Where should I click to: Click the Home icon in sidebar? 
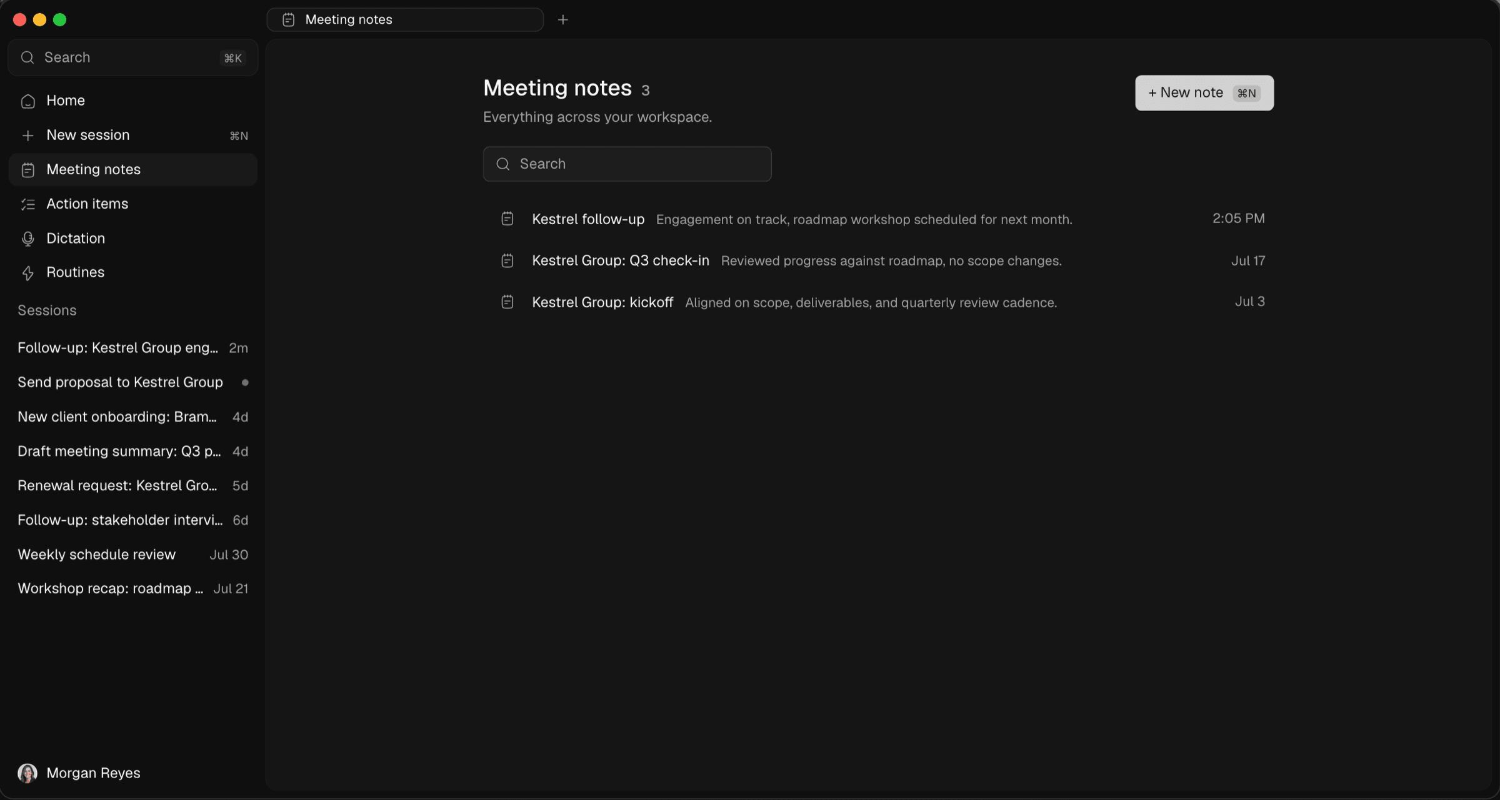click(27, 101)
